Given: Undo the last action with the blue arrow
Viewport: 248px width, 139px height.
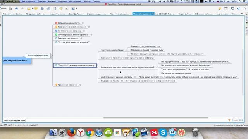Looking at the screenshot, I should (16, 8).
